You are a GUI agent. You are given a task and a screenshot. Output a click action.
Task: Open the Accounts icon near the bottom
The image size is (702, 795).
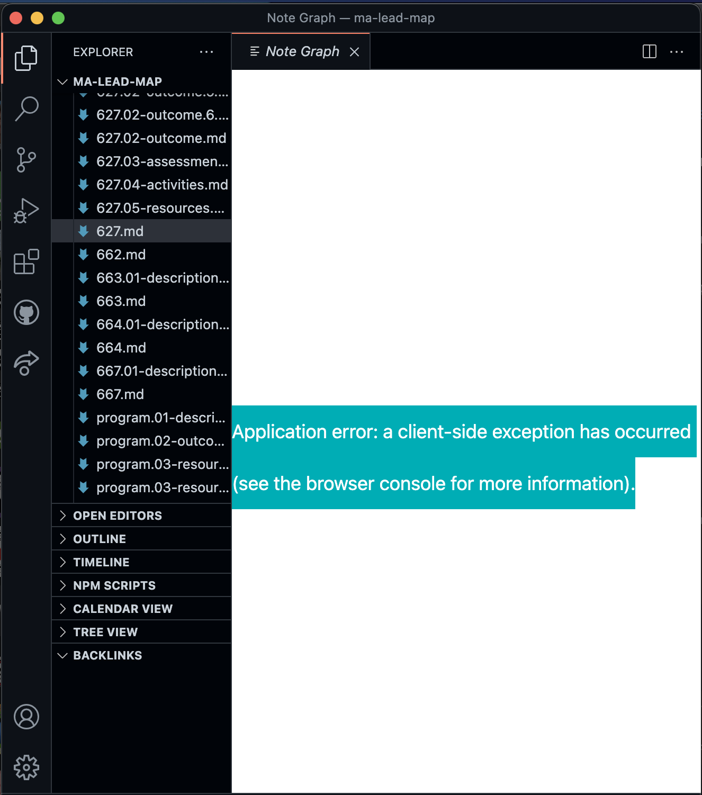tap(26, 717)
